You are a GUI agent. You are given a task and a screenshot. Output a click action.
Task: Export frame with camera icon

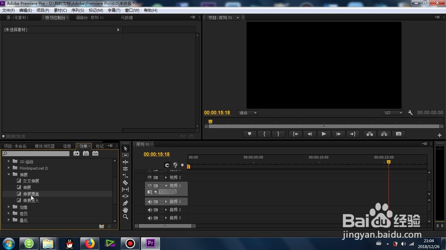398,134
